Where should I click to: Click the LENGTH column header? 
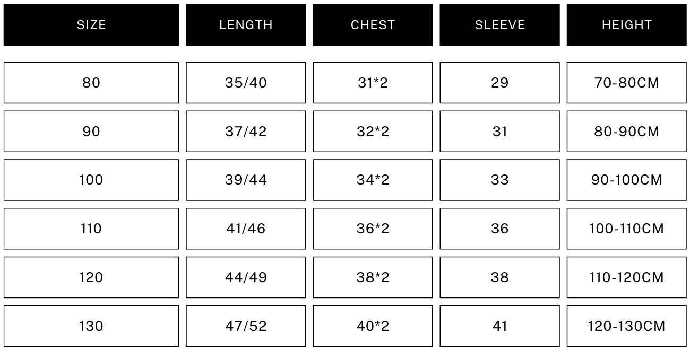[246, 25]
